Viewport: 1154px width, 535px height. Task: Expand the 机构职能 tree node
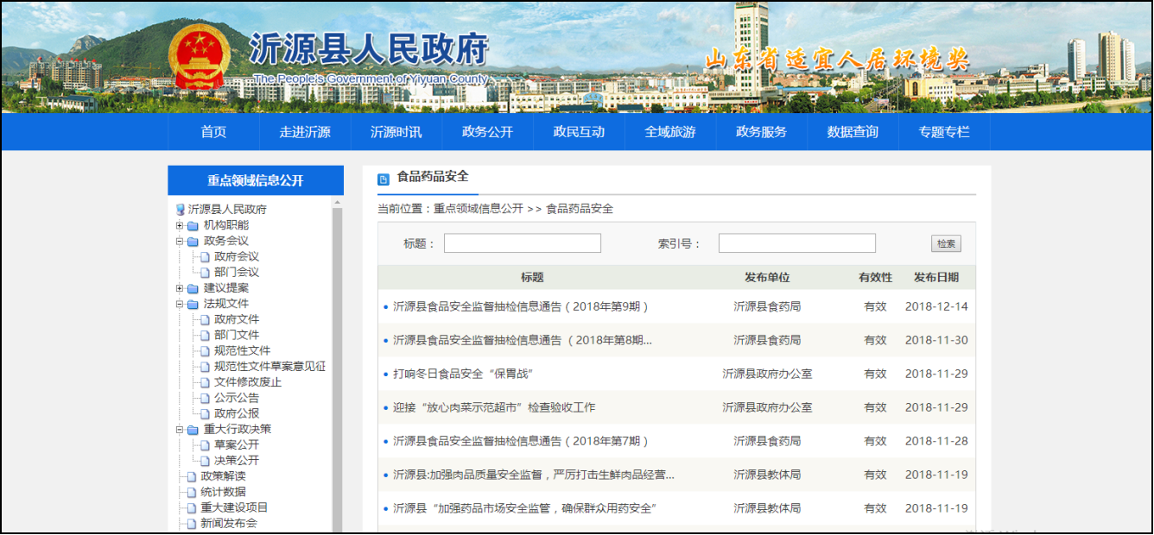tap(180, 226)
